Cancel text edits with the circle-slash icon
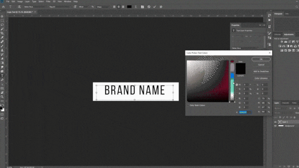Screen dimensions: 299x168 [x=149, y=7]
